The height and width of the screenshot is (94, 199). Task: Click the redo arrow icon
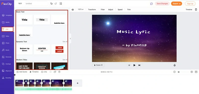tap(56, 4)
